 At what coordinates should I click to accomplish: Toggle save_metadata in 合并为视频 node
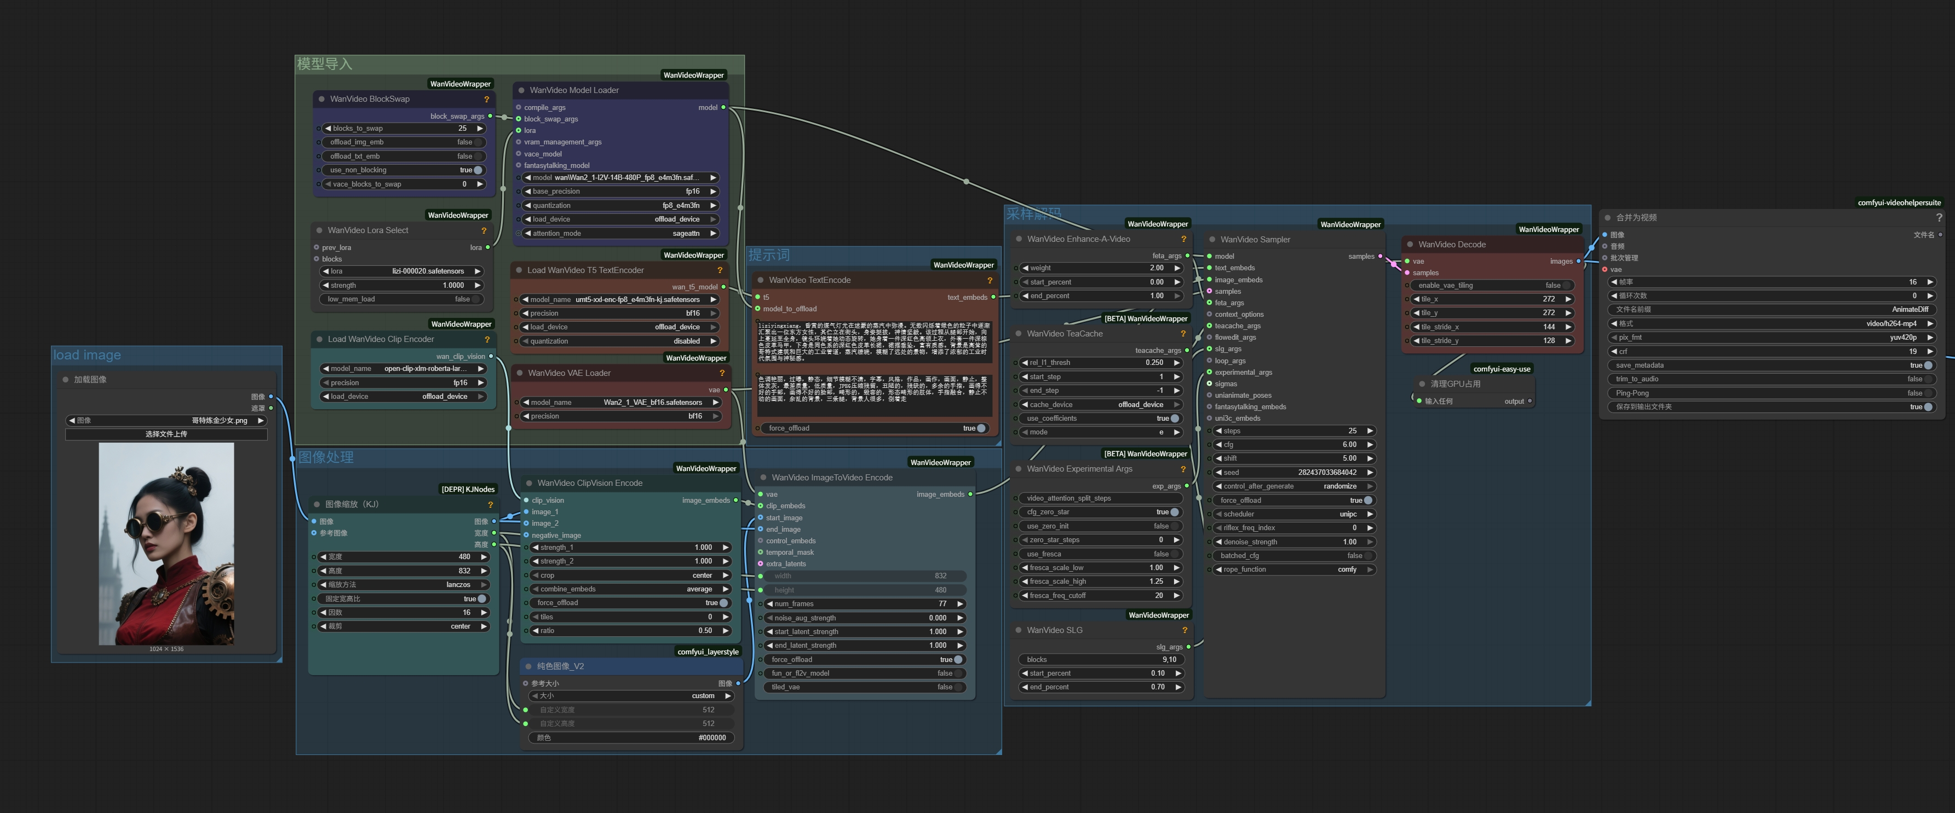[1928, 365]
